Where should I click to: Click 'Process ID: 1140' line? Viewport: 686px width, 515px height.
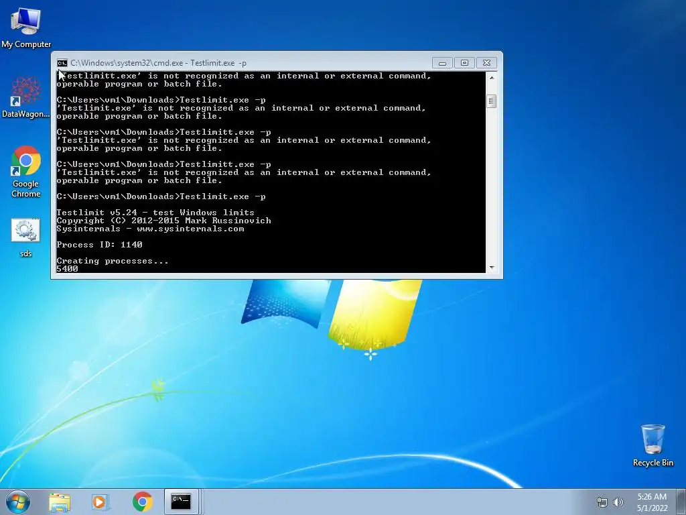99,245
